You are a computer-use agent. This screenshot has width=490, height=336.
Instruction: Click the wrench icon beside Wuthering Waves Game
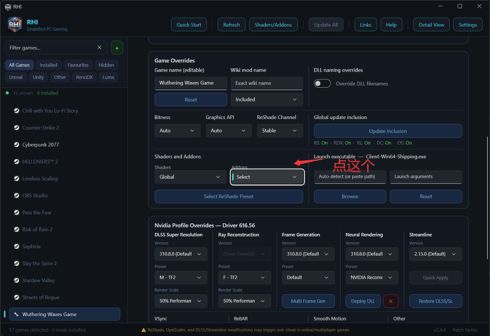click(16, 314)
